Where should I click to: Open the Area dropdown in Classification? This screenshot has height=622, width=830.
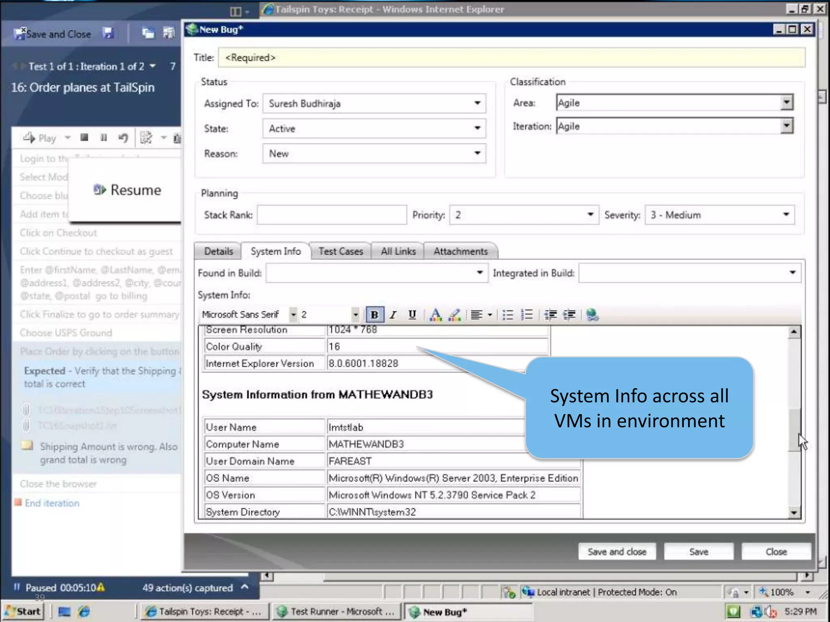786,102
